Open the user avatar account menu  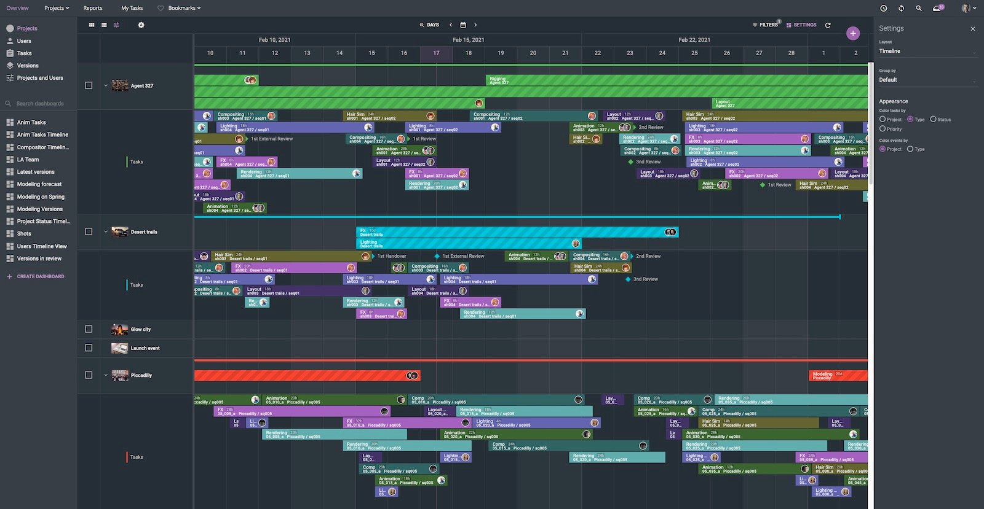pos(967,8)
